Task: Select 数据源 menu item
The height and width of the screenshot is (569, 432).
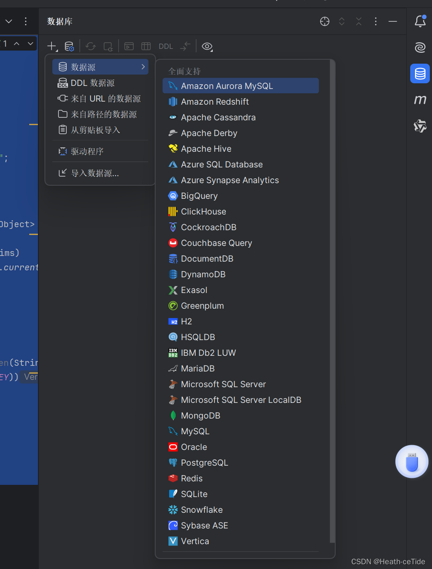Action: point(100,67)
